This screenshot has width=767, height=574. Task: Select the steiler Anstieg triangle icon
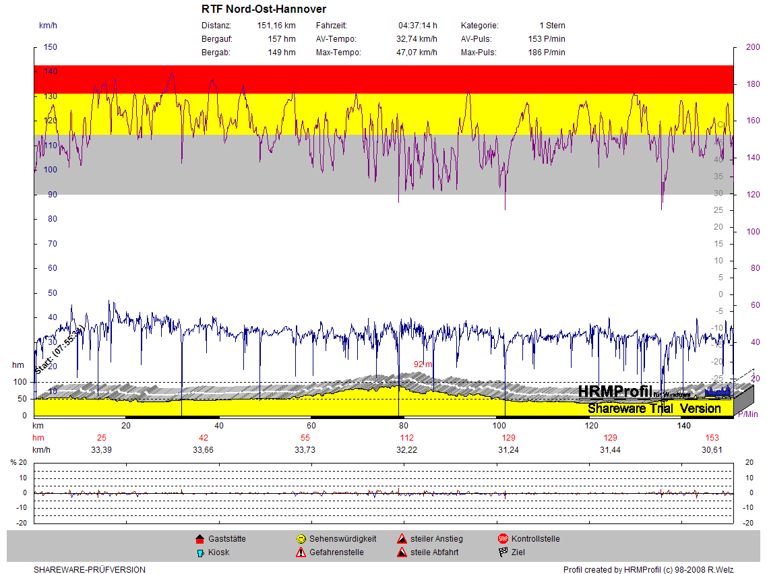(x=401, y=539)
